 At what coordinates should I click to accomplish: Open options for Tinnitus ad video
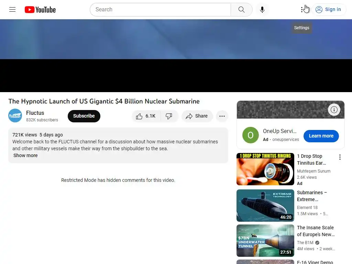point(340,157)
